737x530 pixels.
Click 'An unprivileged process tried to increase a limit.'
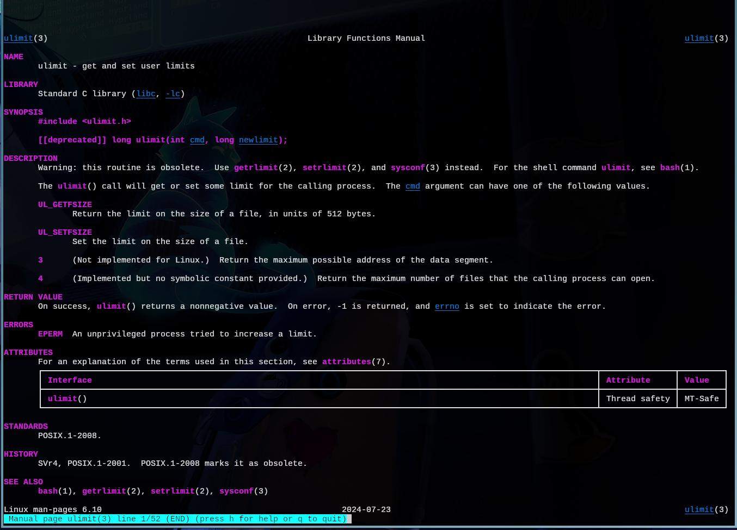pos(195,334)
